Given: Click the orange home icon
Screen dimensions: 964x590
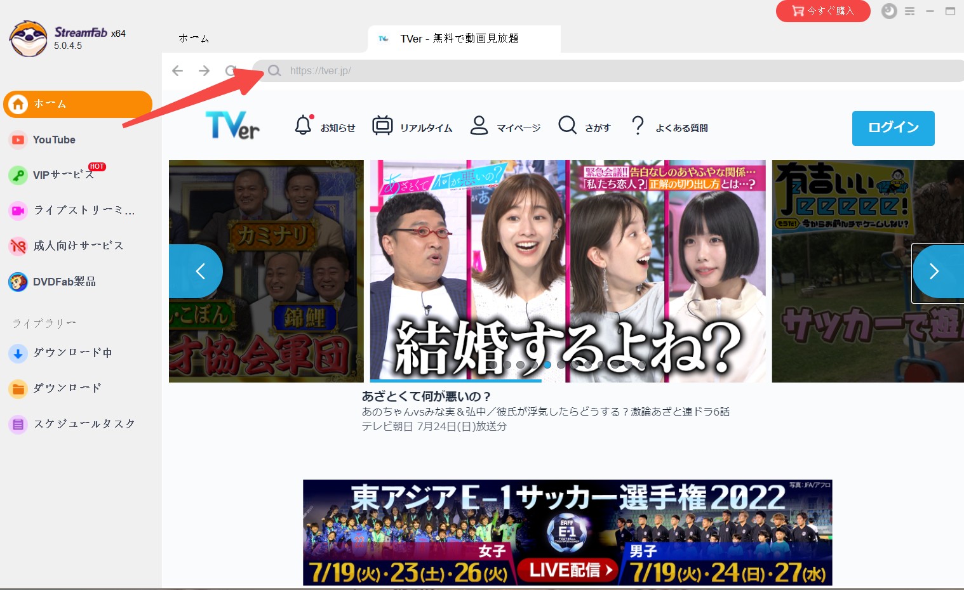Looking at the screenshot, I should click(x=18, y=104).
